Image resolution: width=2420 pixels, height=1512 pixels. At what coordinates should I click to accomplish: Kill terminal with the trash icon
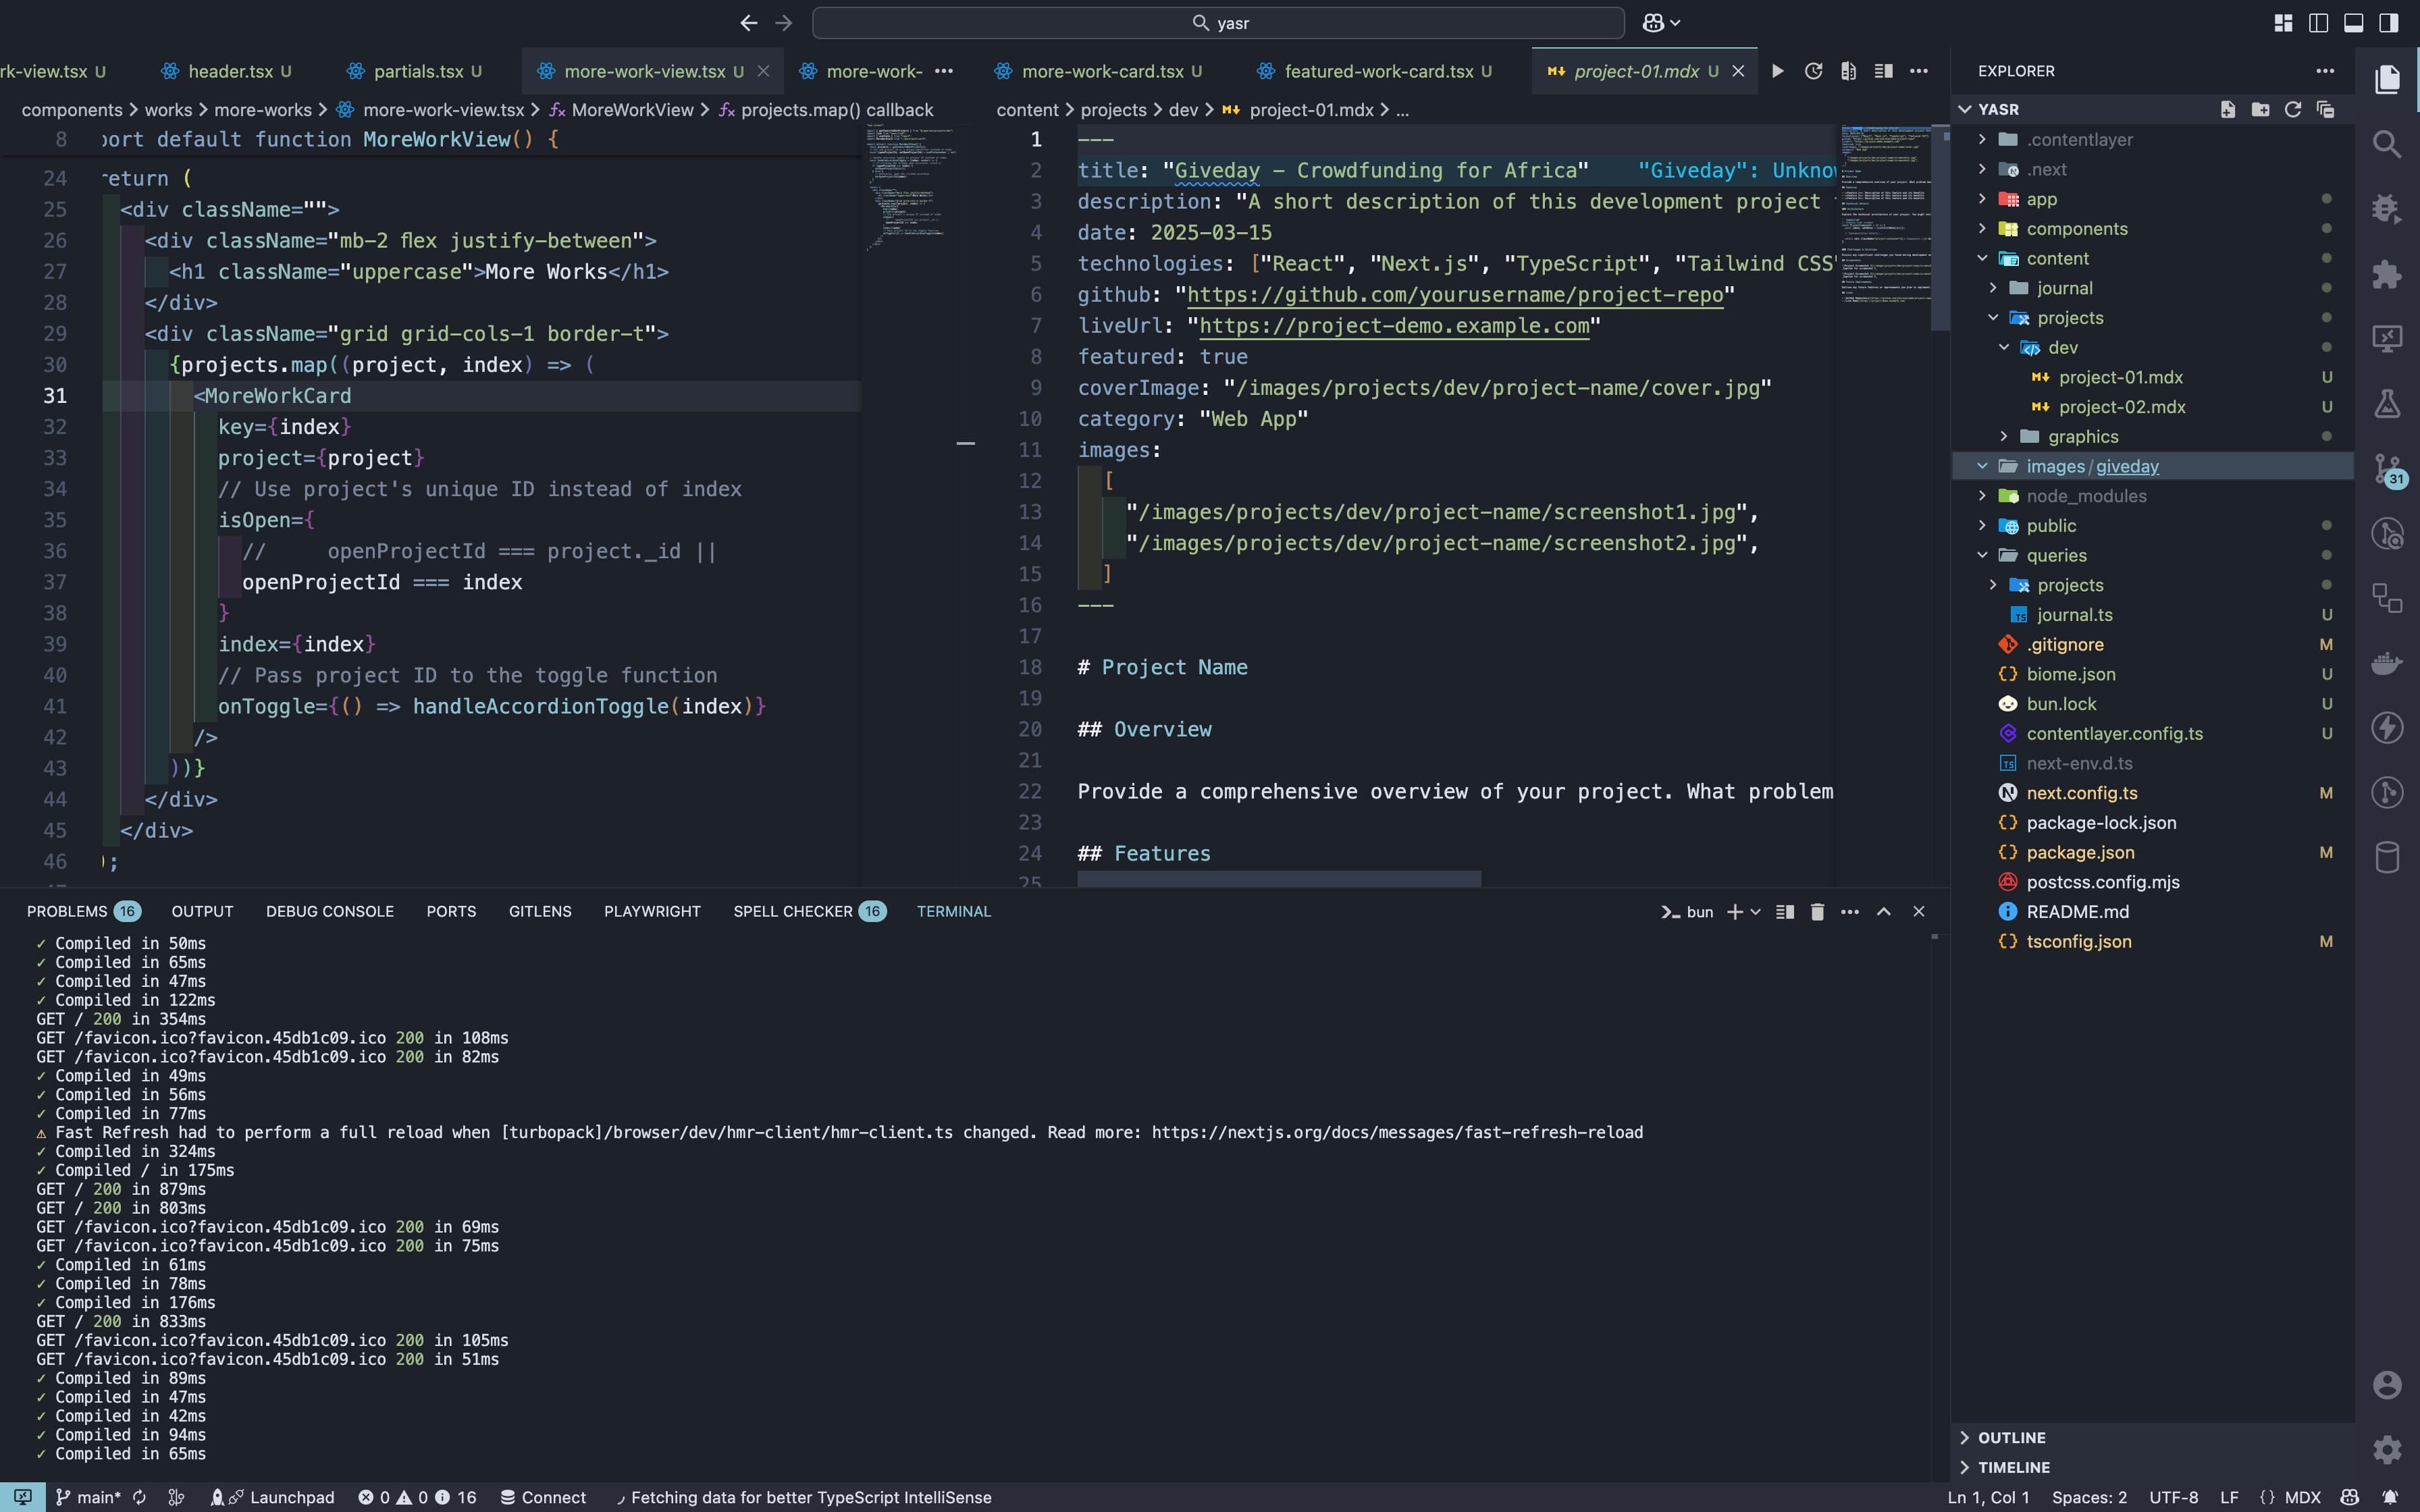pyautogui.click(x=1817, y=911)
